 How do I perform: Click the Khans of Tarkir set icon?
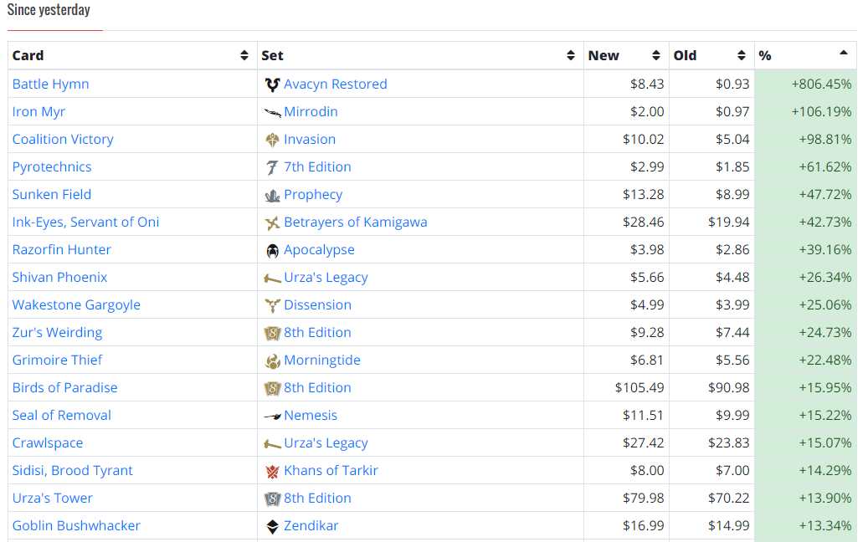point(272,471)
